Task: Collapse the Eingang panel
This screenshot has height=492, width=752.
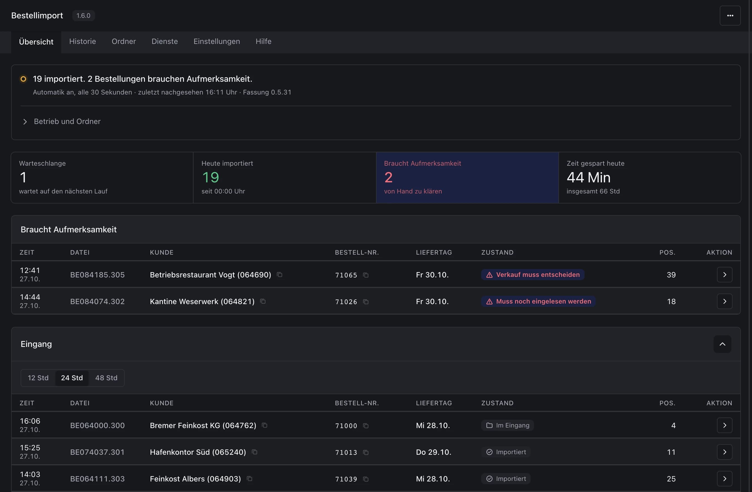Action: click(722, 344)
